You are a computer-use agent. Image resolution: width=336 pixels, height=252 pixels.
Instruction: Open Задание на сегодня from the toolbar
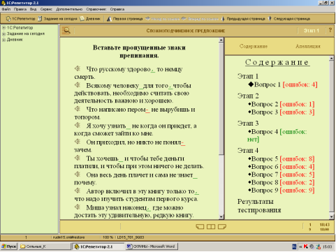pos(57,19)
